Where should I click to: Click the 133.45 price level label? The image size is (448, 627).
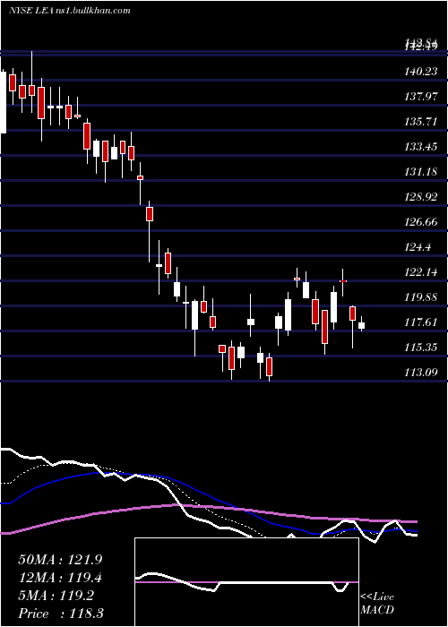(x=421, y=147)
